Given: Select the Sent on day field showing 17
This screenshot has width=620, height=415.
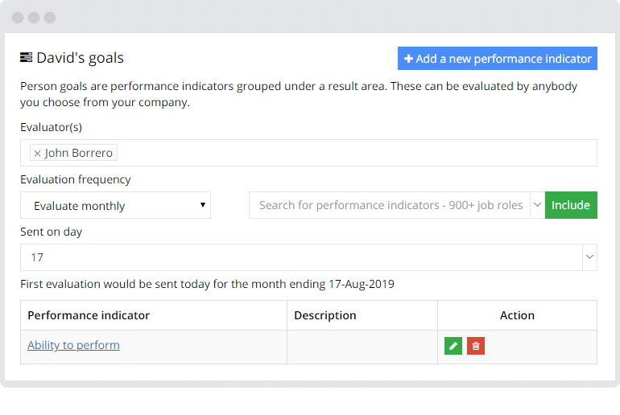Looking at the screenshot, I should click(301, 257).
